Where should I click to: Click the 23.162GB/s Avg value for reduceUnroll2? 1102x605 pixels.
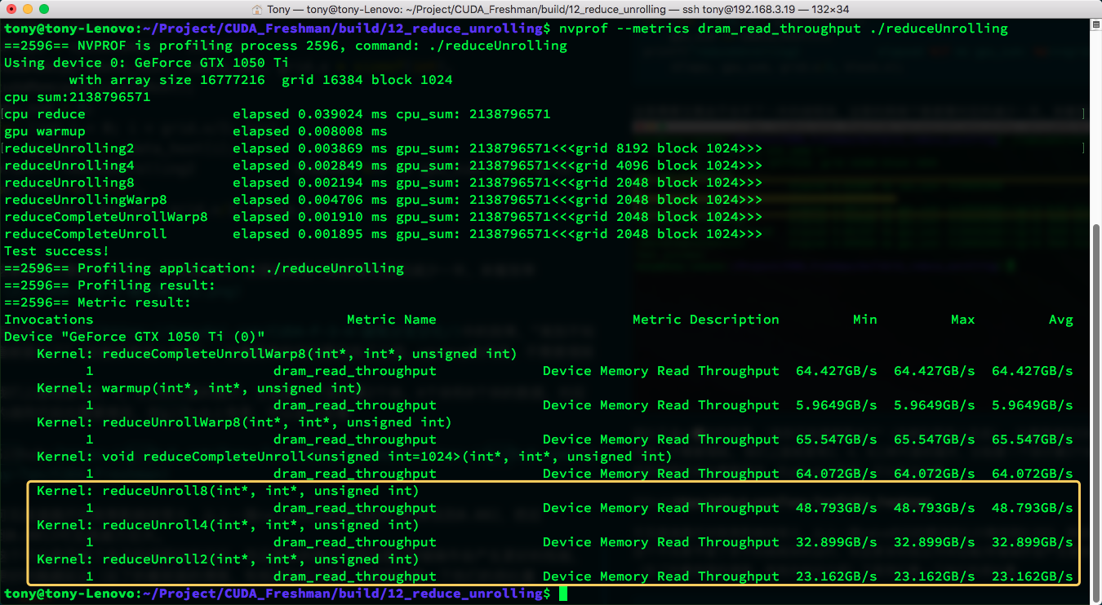(x=1032, y=576)
